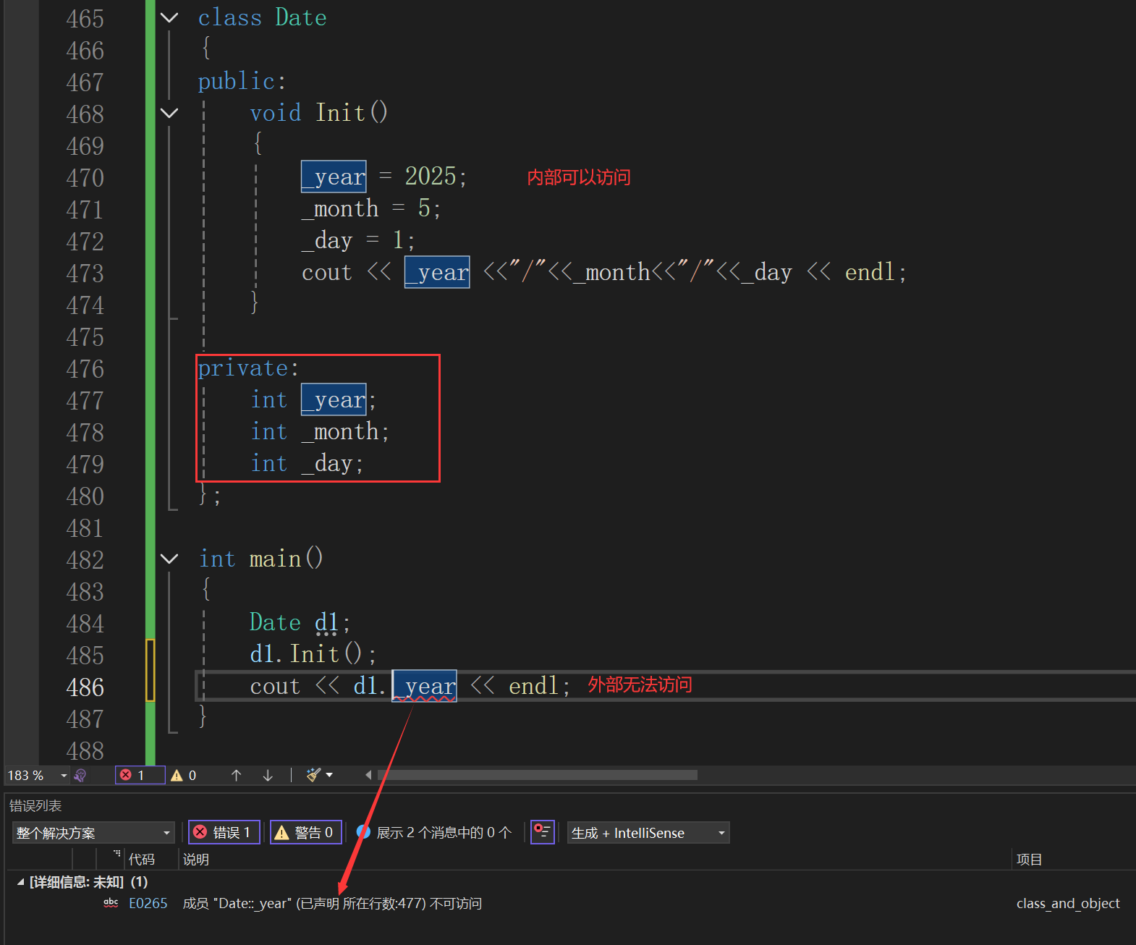Click class_and_object project cell
Image resolution: width=1136 pixels, height=945 pixels.
click(1068, 904)
